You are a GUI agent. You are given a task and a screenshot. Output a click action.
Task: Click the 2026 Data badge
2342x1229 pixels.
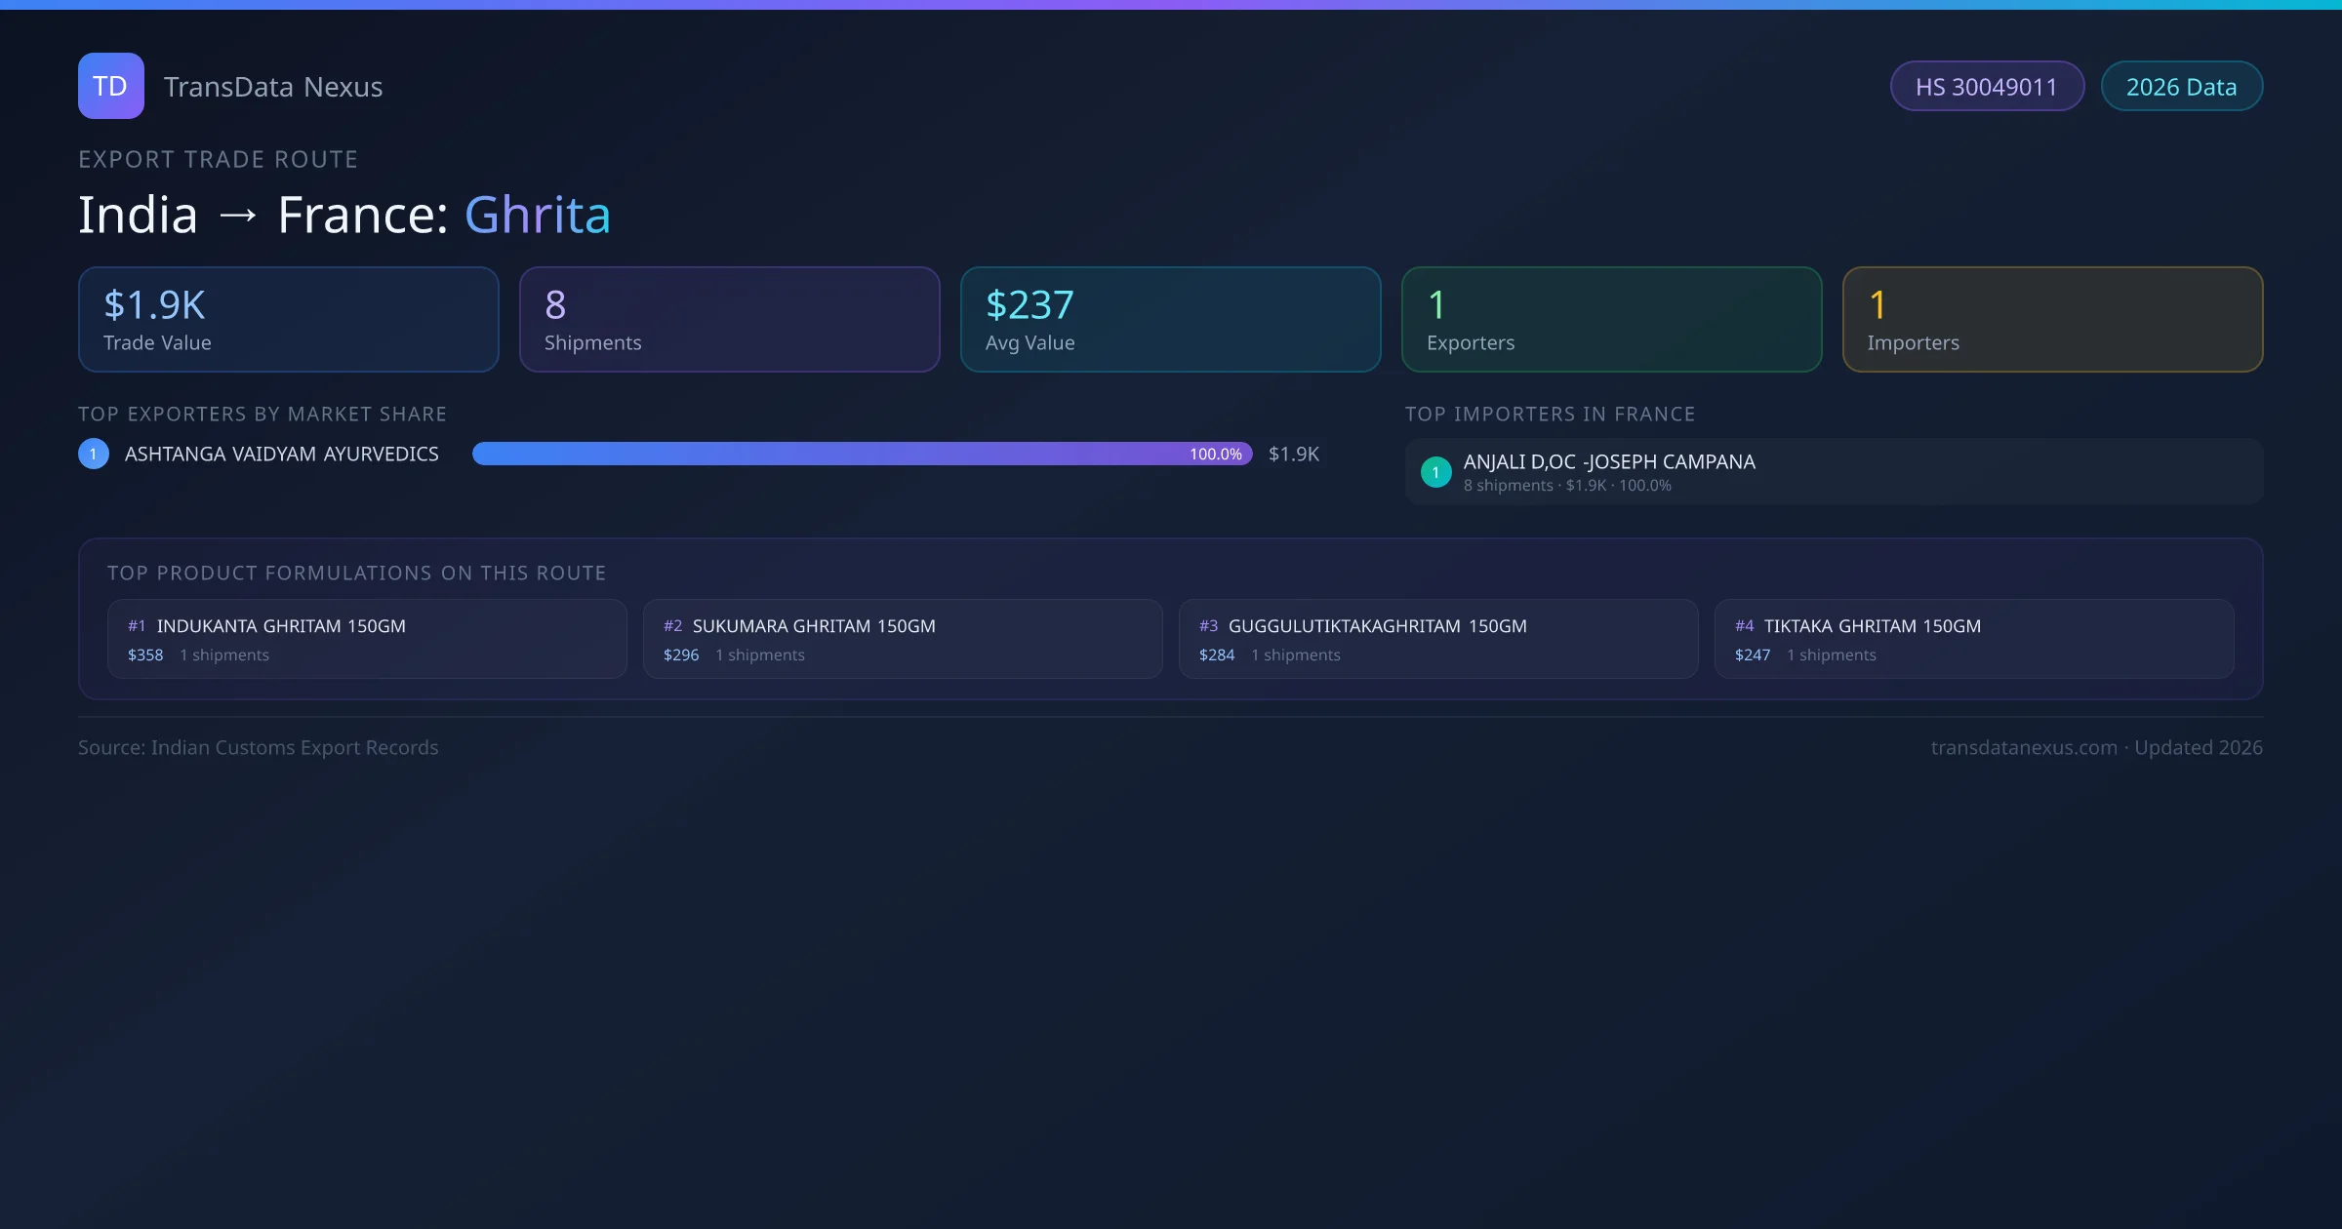tap(2181, 87)
